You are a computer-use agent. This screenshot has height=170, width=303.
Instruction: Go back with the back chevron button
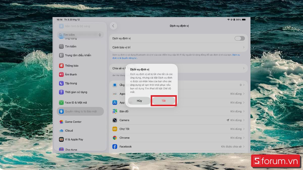pos(113,26)
